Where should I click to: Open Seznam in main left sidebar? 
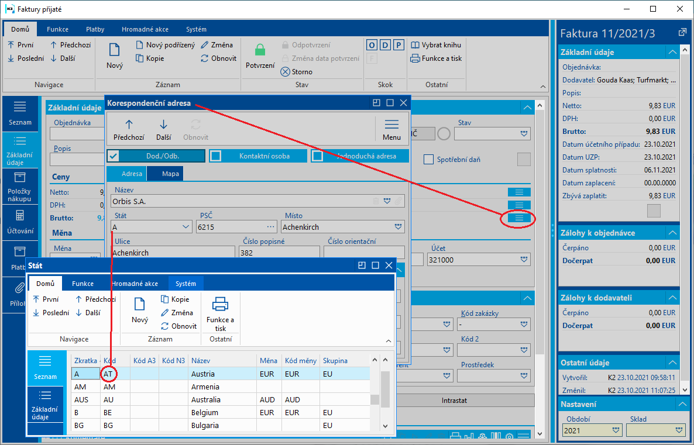[x=20, y=113]
